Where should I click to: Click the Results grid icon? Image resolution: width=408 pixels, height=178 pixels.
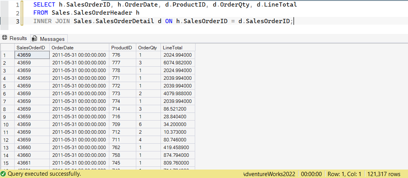point(5,38)
